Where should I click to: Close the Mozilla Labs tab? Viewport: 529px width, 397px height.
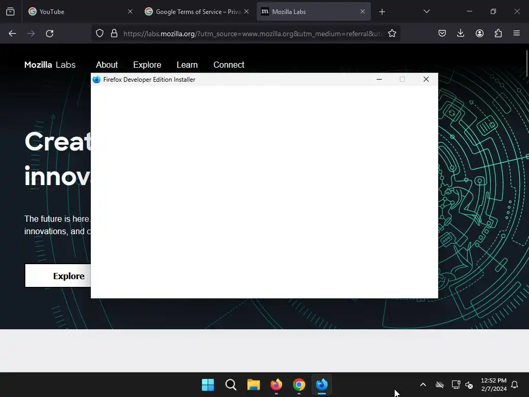coord(363,11)
